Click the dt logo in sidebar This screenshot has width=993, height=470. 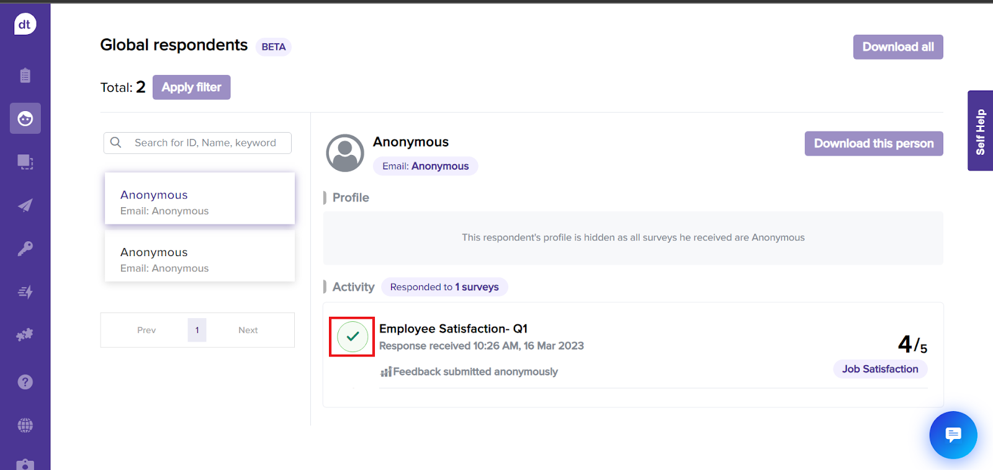[x=25, y=25]
